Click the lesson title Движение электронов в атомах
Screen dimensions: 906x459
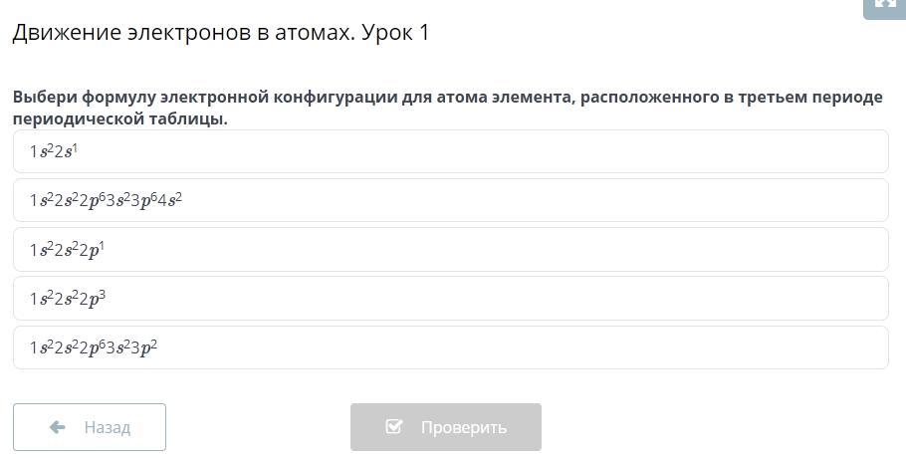pyautogui.click(x=179, y=33)
